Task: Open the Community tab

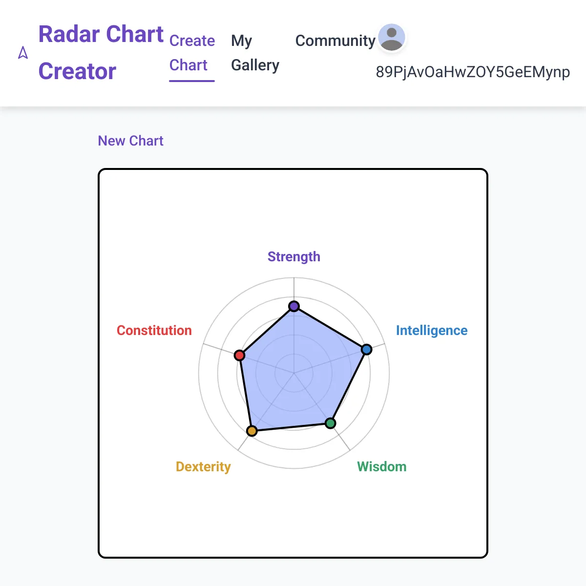Action: 335,41
